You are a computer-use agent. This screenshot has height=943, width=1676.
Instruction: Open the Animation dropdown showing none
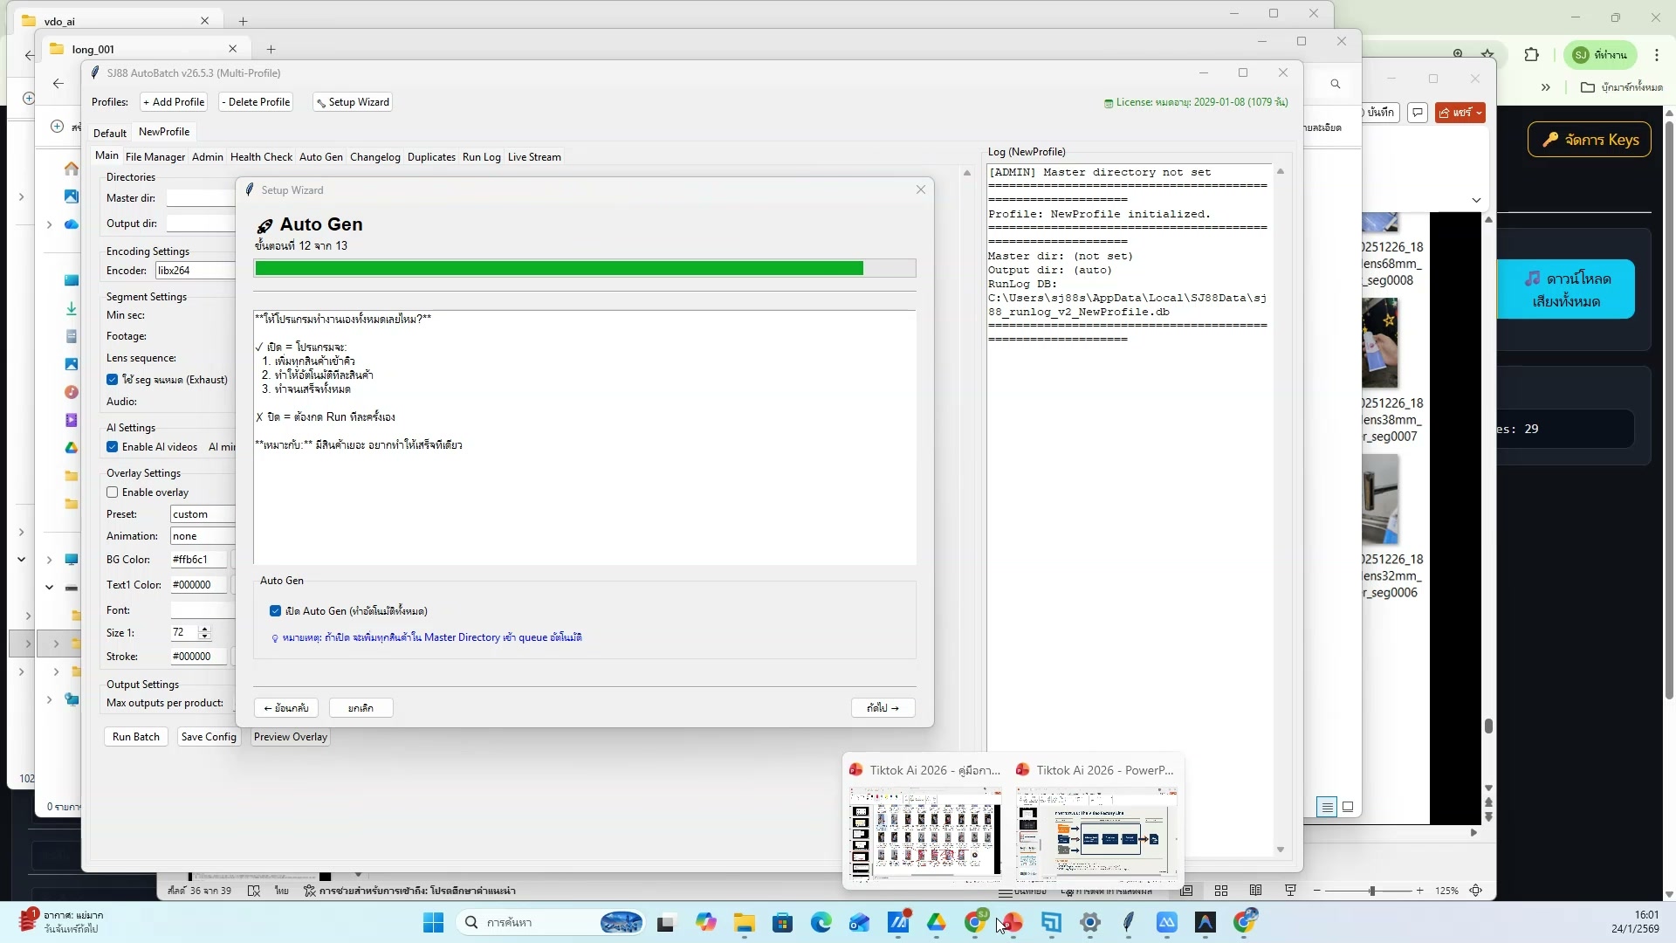point(201,535)
